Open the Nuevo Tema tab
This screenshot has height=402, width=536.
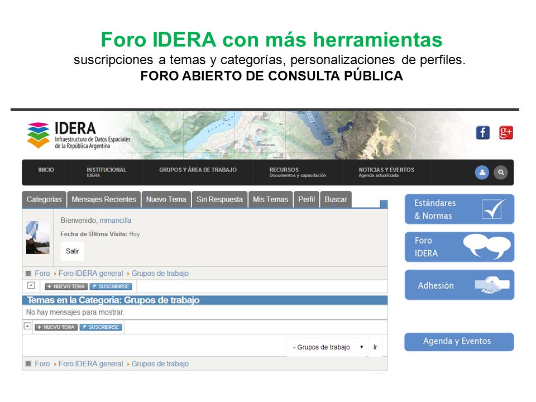pos(166,200)
